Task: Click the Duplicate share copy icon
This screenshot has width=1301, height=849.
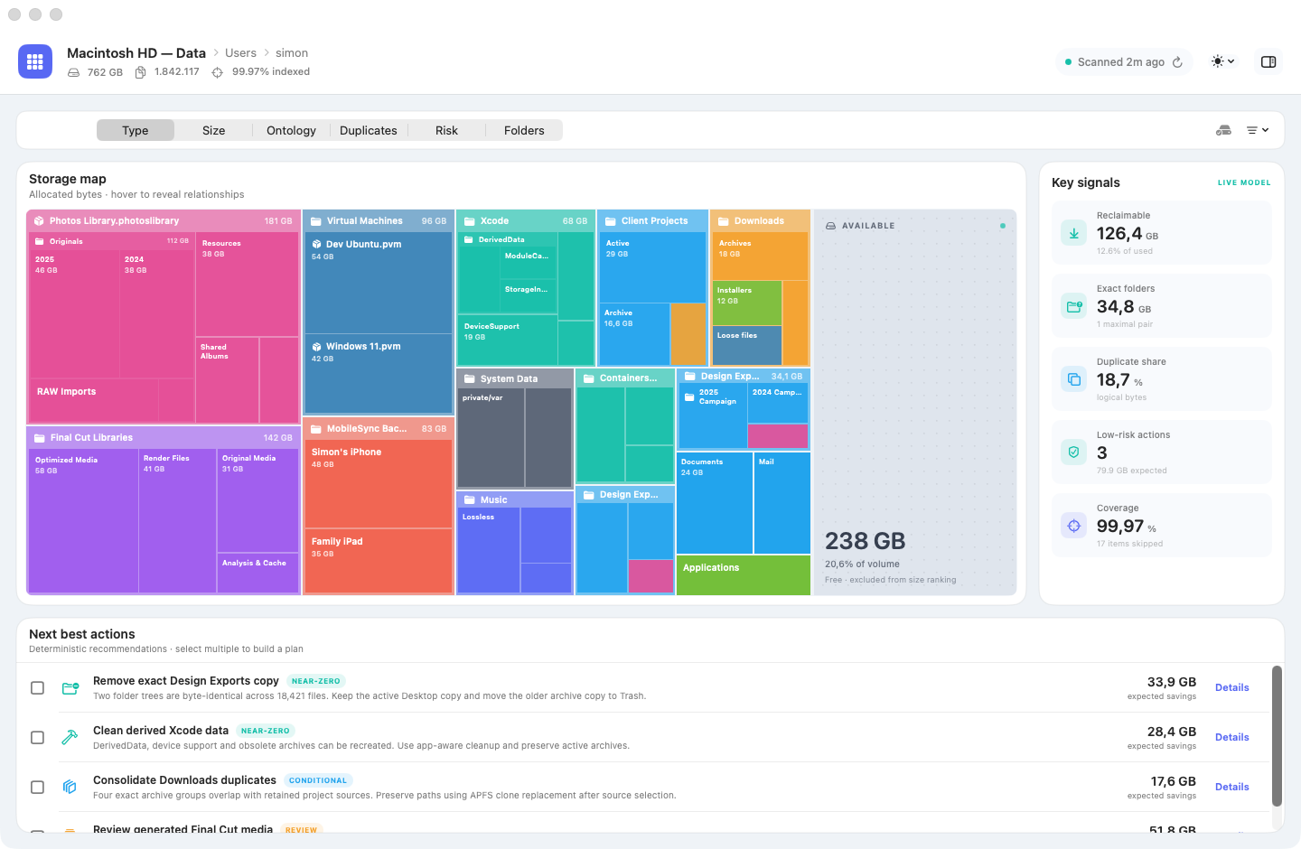Action: [x=1074, y=379]
